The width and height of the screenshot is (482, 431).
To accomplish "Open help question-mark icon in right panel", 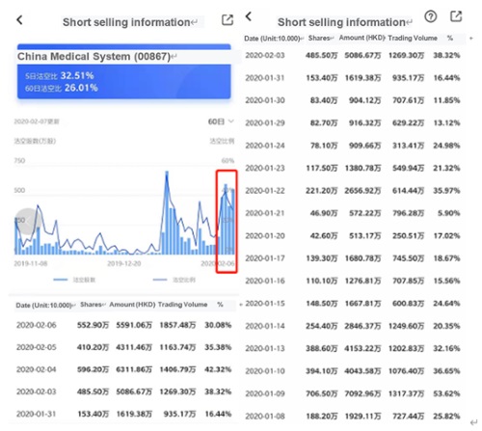I will [x=431, y=16].
